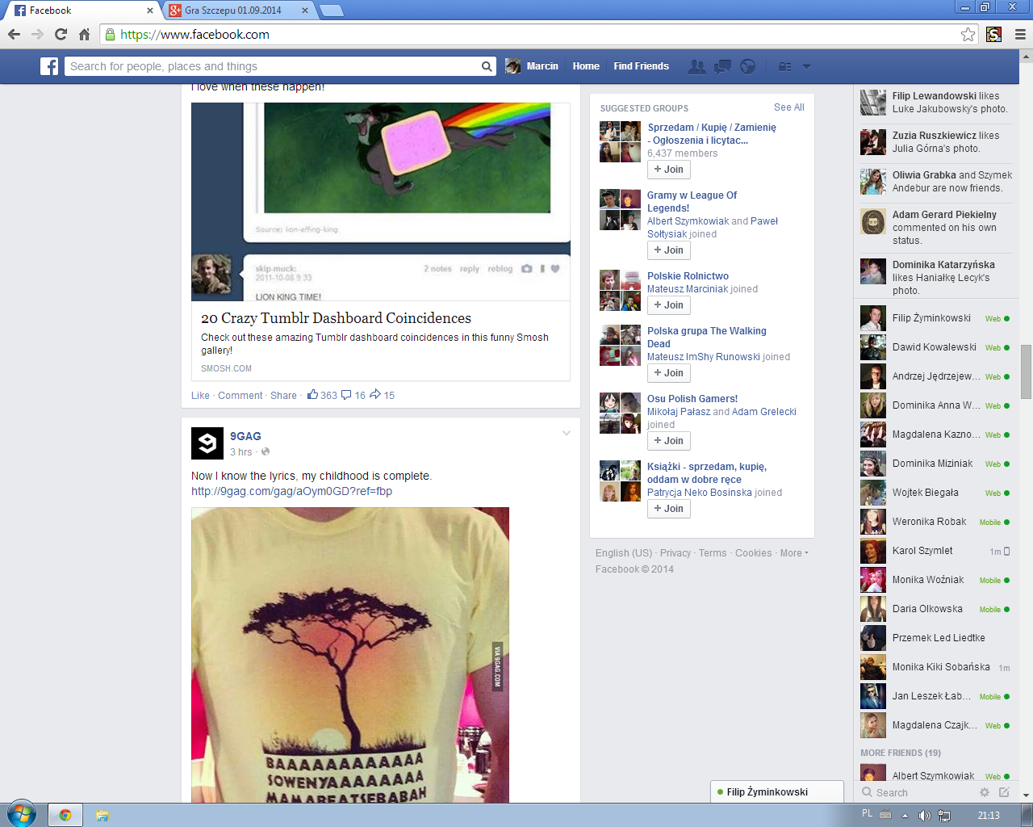This screenshot has height=827, width=1033.
Task: Open Chrome from the Windows taskbar
Action: tap(65, 815)
